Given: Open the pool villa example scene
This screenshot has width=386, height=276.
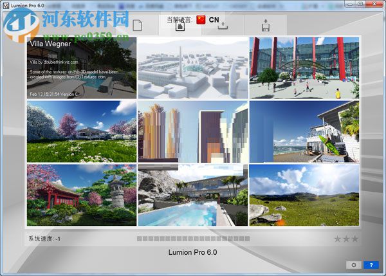Looking at the screenshot, I should click(x=193, y=195).
